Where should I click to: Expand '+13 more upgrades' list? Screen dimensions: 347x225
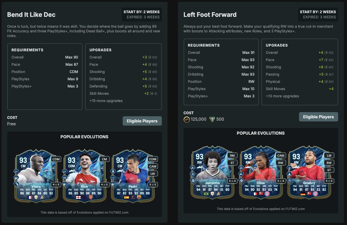(282, 96)
